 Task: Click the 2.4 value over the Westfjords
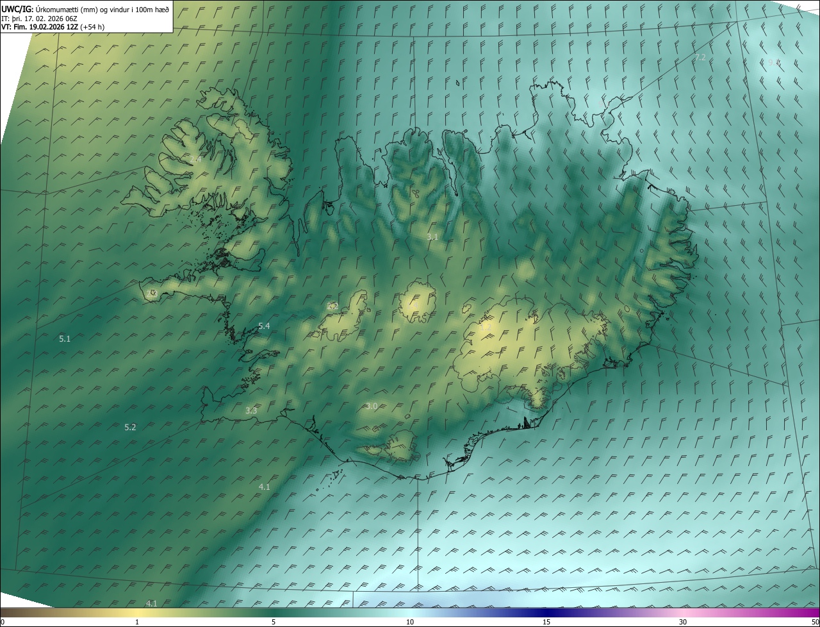[195, 159]
